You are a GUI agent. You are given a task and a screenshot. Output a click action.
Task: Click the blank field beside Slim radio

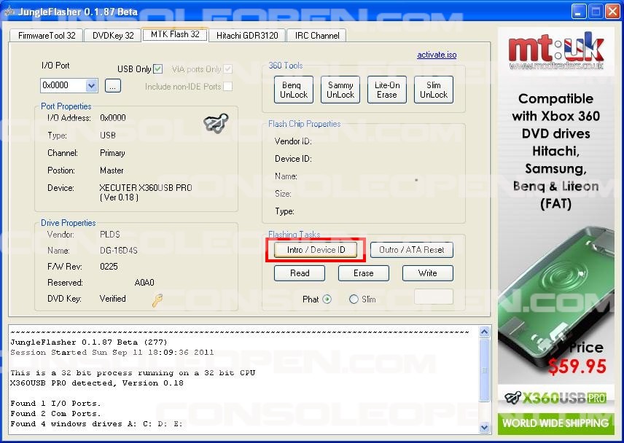pos(434,297)
